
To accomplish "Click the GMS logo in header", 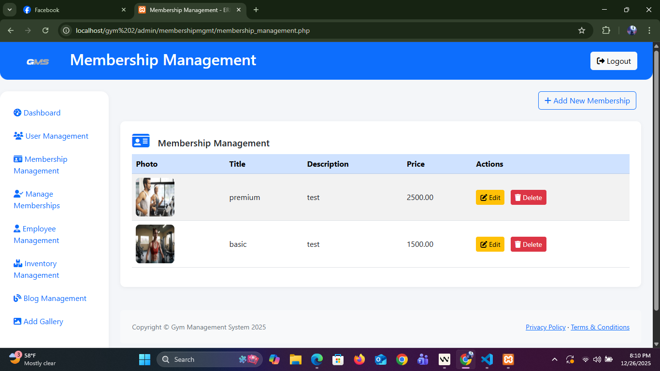I will click(38, 61).
